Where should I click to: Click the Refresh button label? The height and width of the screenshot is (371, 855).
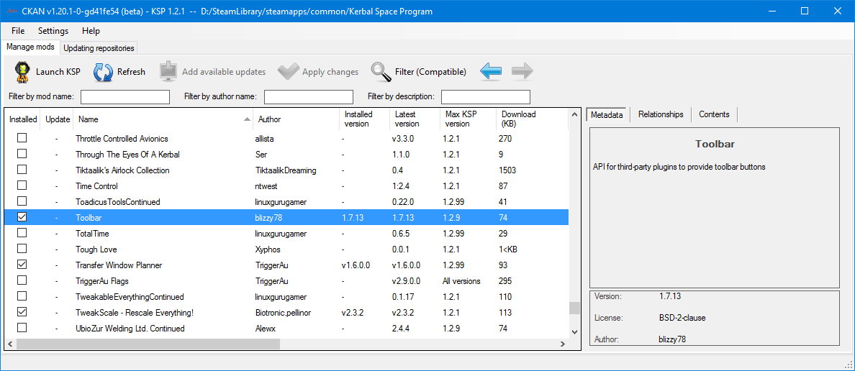click(132, 72)
